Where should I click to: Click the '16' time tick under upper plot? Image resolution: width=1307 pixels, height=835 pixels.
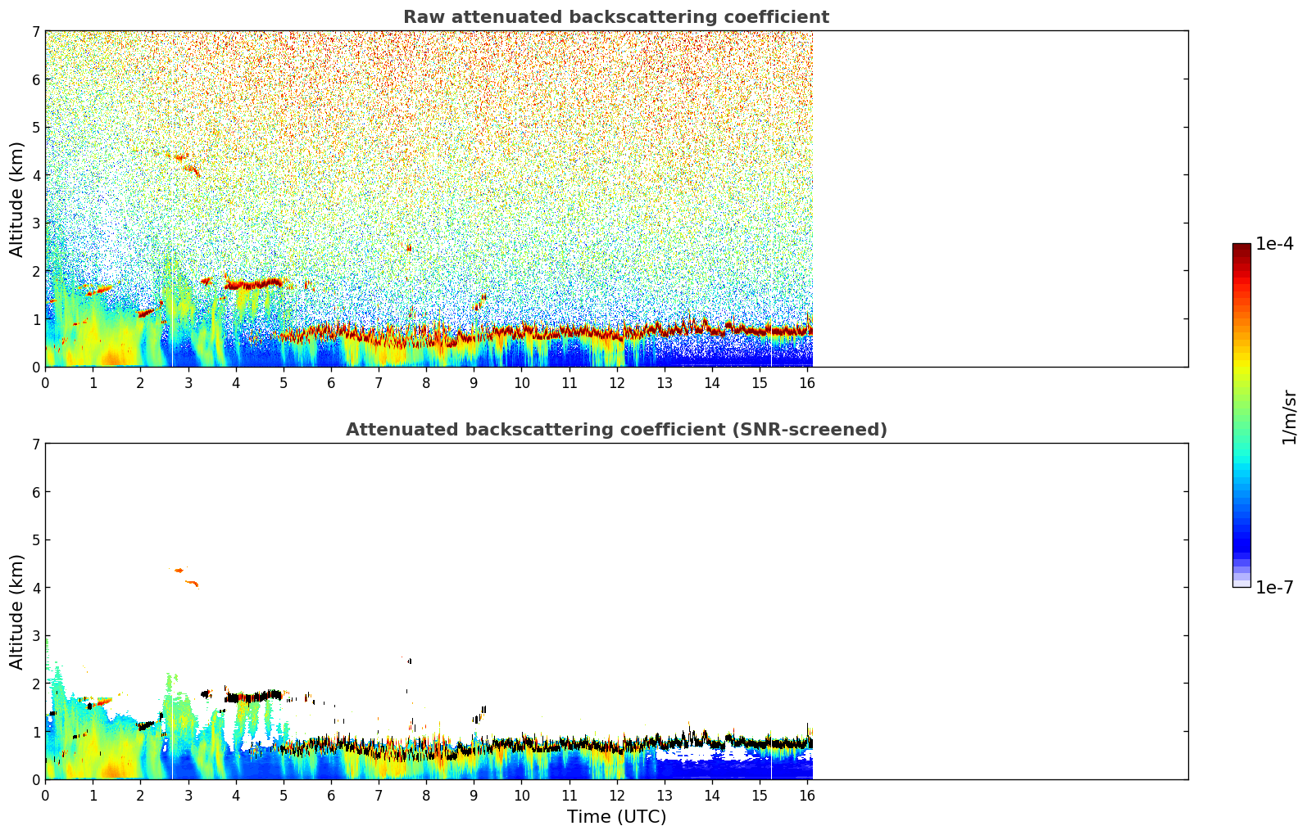point(808,382)
